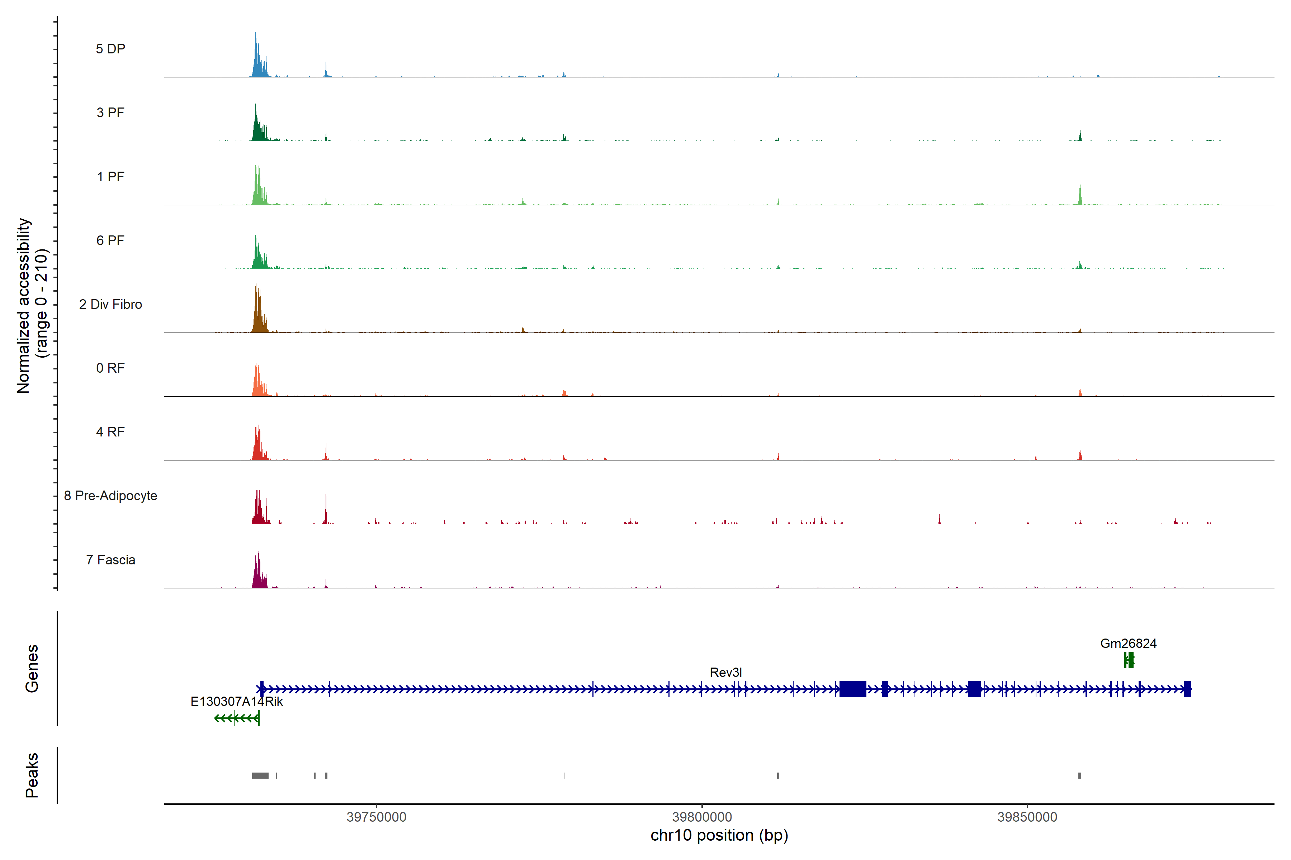The image size is (1291, 860).
Task: Click the 4 RF track label
Action: pyautogui.click(x=110, y=432)
